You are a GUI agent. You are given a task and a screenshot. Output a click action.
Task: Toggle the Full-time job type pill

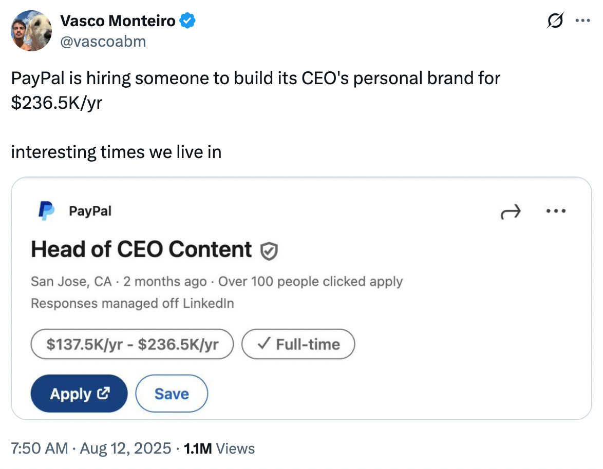tap(298, 344)
